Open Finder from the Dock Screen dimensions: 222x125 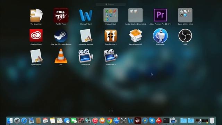click(x=10, y=120)
